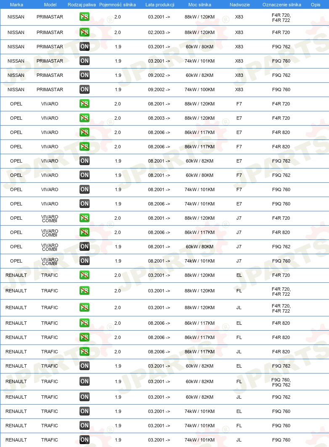Click diesel ON icon in Opel Vivaro E7 F9Q 762 row
Screen dimensions: 329x447
(x=84, y=160)
